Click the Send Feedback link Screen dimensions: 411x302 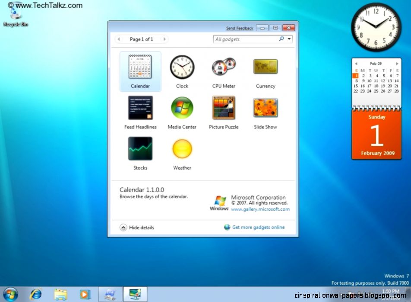[240, 28]
